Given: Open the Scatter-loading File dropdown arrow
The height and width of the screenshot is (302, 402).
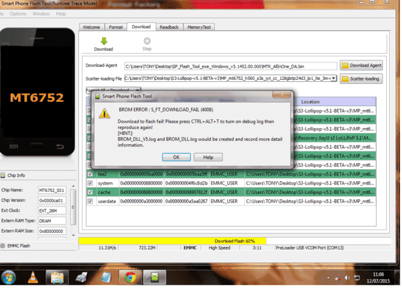Looking at the screenshot, I should point(333,78).
